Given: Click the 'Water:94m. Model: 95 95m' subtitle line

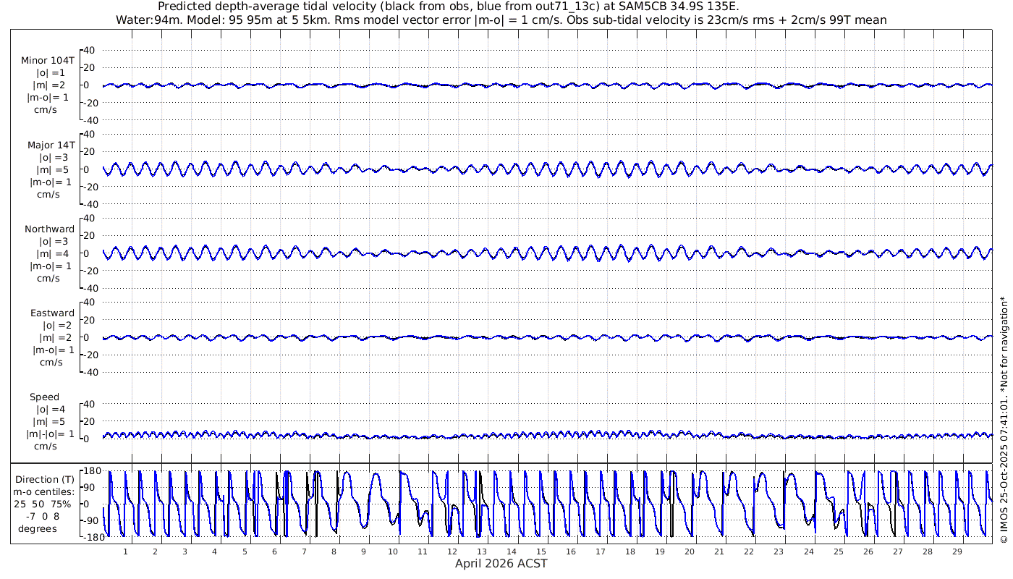Looking at the screenshot, I should [501, 20].
